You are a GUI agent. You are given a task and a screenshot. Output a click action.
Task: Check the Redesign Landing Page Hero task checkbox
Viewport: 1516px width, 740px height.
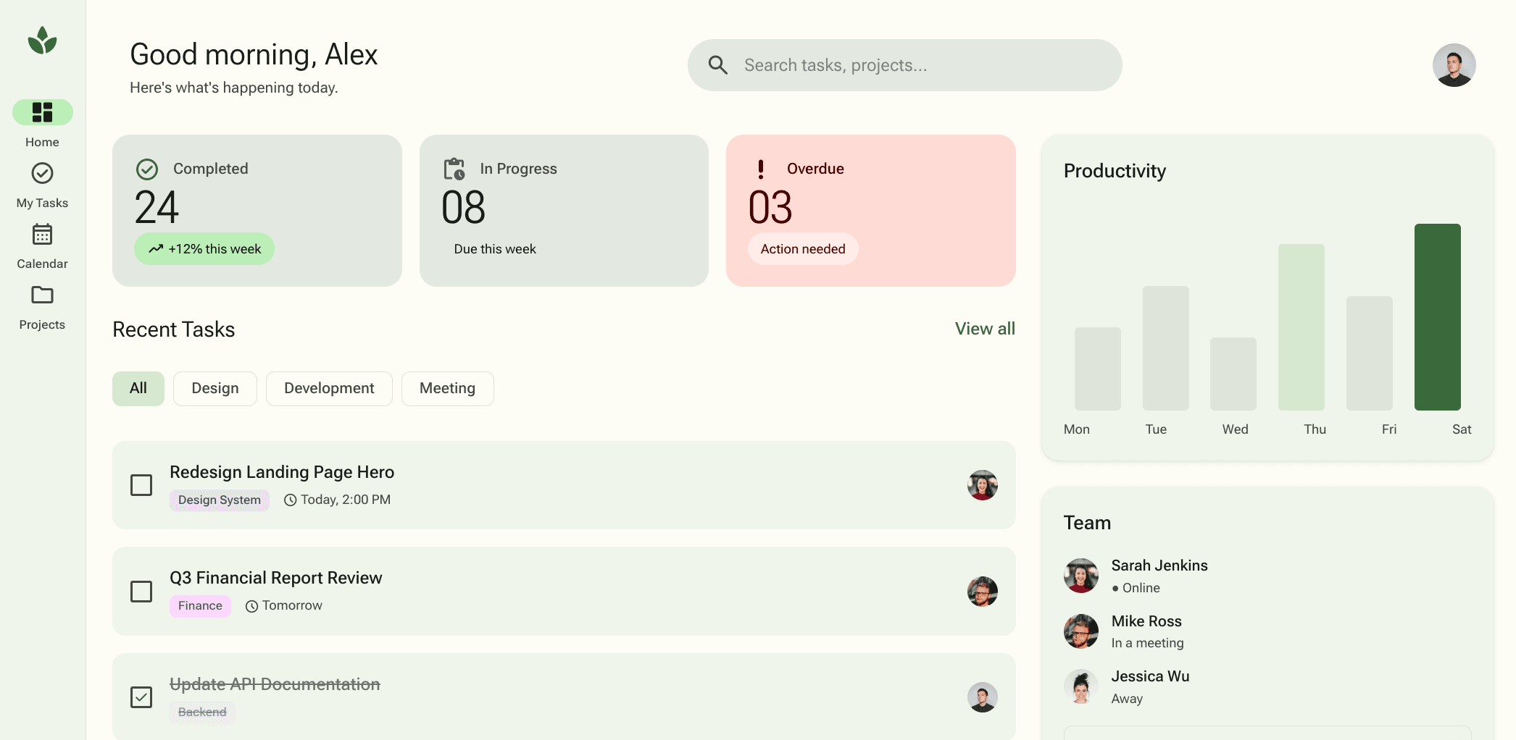click(x=141, y=485)
